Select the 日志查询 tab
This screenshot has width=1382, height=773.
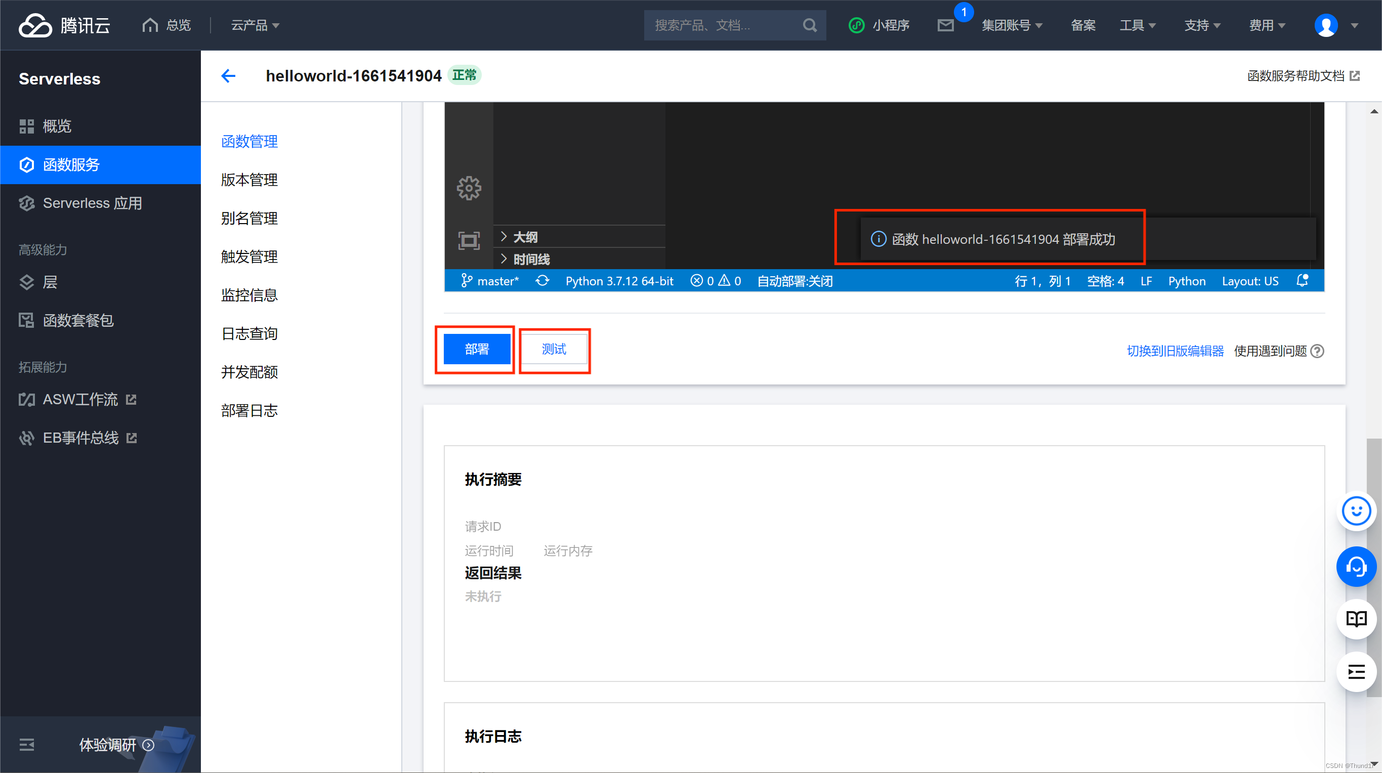[249, 334]
